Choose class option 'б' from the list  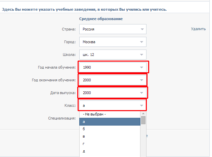110,129
